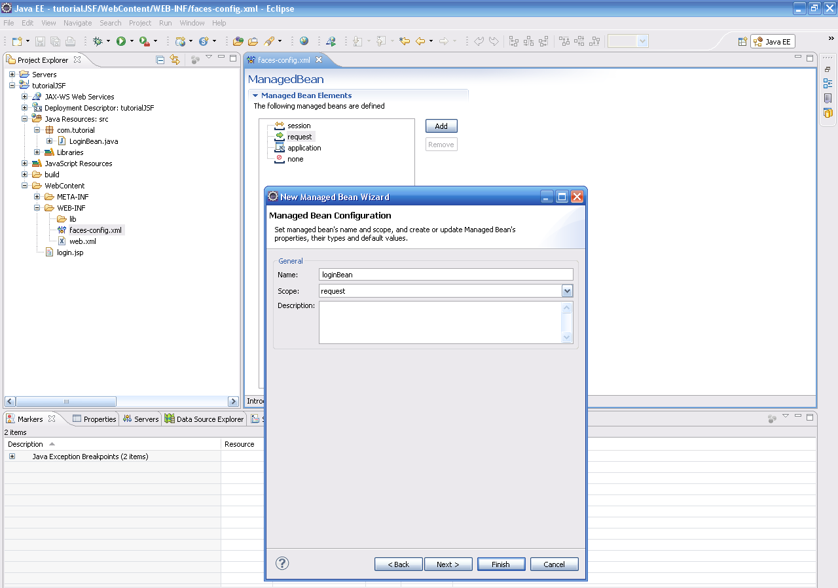
Task: Click the Name field containing loginBean
Action: 446,275
